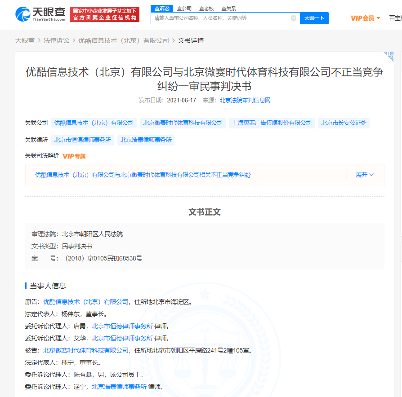The height and width of the screenshot is (397, 402).
Task: Click the 天眼一下 search button
Action: (314, 18)
